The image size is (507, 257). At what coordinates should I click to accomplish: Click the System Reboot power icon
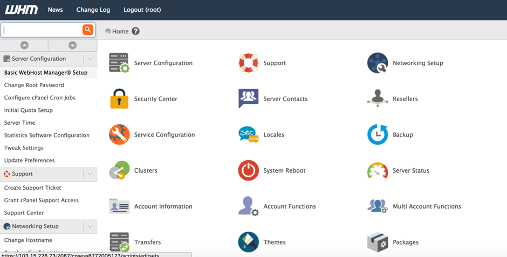tap(248, 170)
